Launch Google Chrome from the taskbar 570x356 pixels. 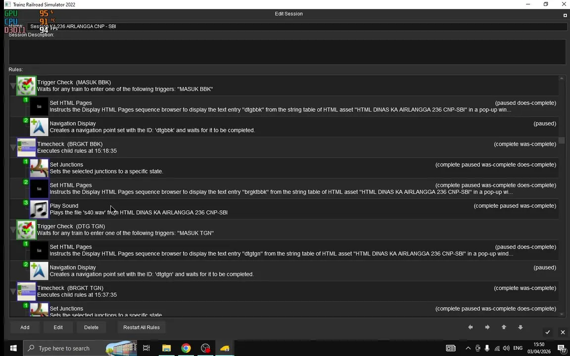[x=186, y=349]
